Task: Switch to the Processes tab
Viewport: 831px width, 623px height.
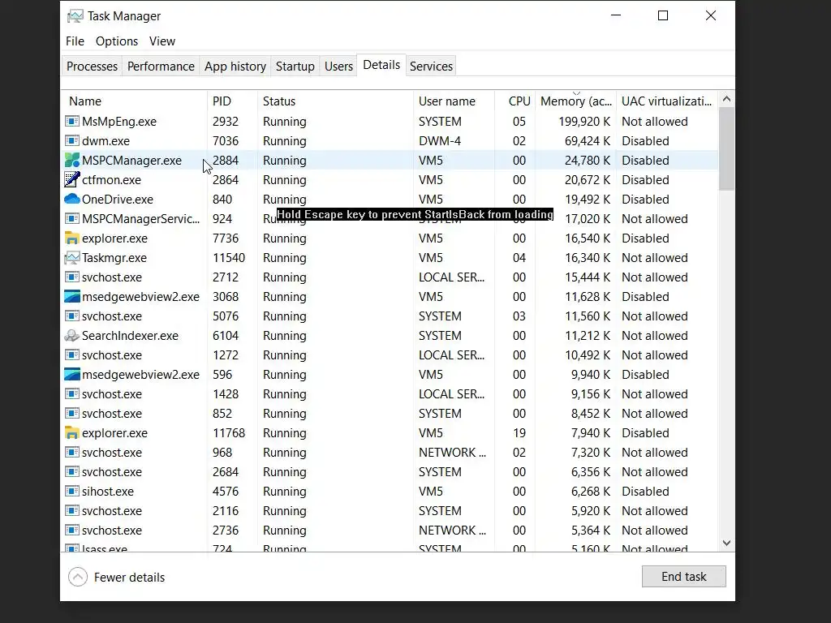Action: point(93,67)
